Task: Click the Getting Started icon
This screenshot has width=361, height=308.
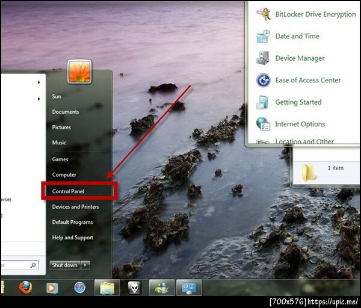Action: tap(262, 102)
